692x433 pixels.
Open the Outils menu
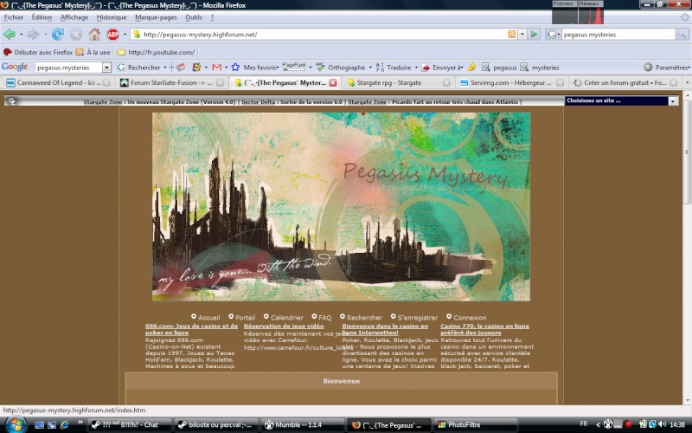pyautogui.click(x=193, y=17)
